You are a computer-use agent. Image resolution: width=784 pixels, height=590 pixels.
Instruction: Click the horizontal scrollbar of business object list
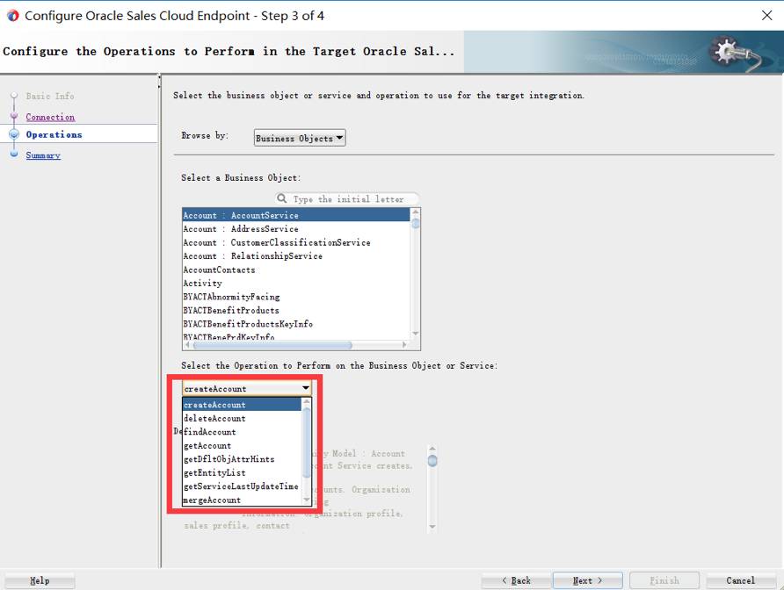272,345
